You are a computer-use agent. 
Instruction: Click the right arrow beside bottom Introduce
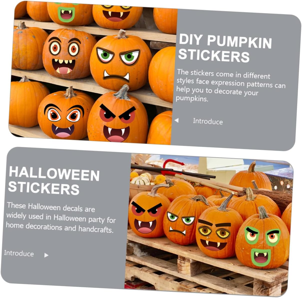(x=46, y=255)
